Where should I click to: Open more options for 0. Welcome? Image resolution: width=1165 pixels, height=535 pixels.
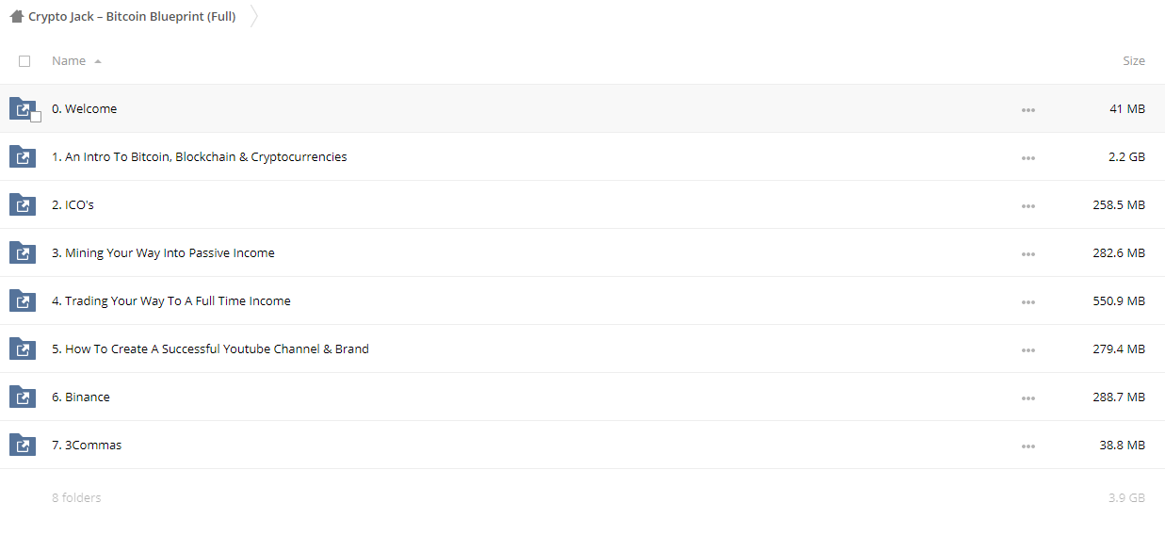[1027, 109]
